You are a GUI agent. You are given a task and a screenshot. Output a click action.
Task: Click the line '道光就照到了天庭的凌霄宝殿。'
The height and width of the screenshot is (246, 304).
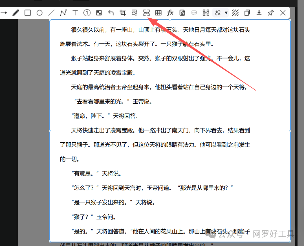(x=98, y=73)
